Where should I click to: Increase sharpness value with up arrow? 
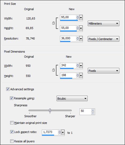point(93,110)
